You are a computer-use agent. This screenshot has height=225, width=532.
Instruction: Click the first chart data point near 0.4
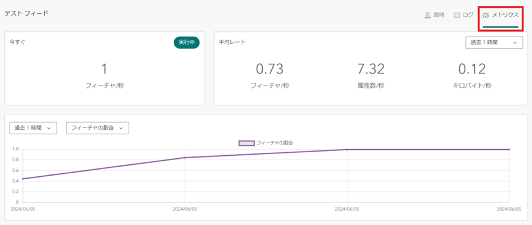click(x=23, y=179)
